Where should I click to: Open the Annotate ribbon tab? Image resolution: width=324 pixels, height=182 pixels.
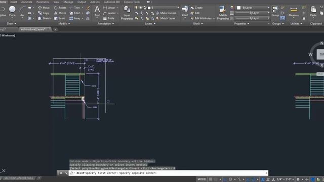[27, 2]
